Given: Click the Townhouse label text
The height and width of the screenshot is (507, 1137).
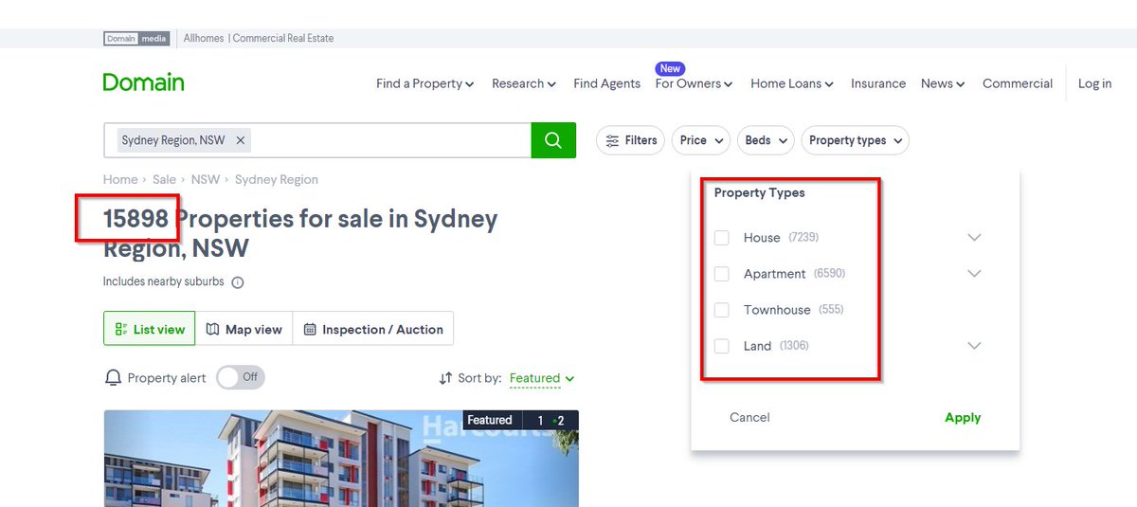Looking at the screenshot, I should click(x=777, y=310).
